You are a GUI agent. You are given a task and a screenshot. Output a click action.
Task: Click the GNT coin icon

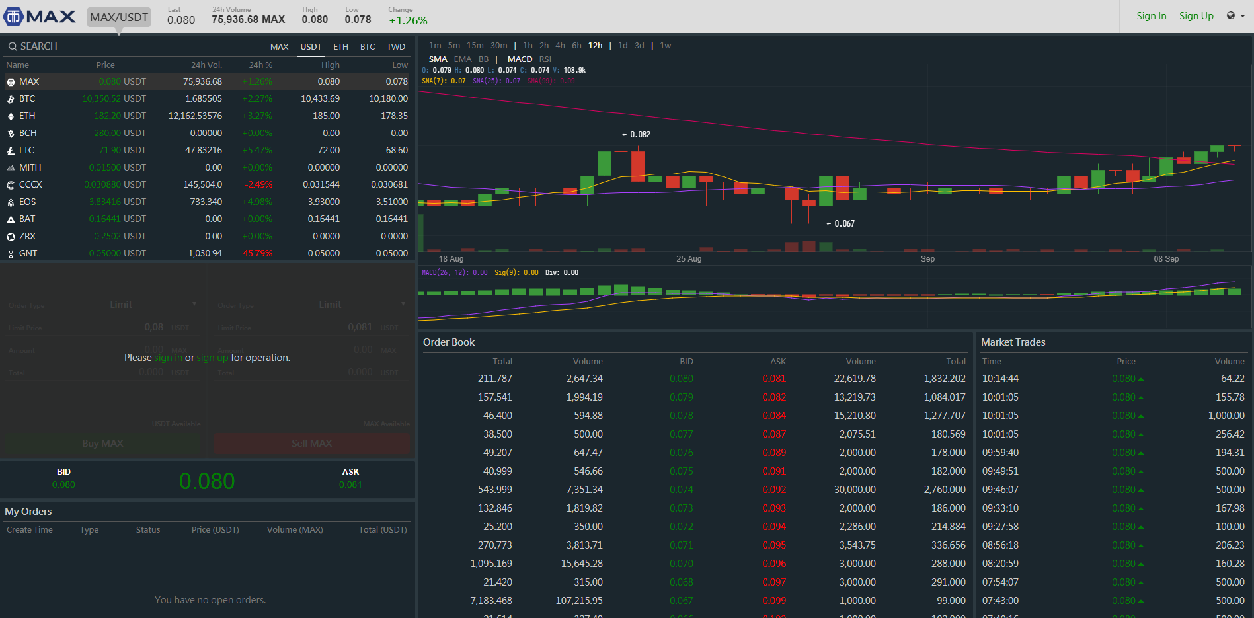tap(11, 254)
